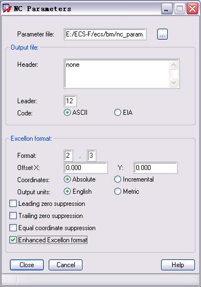The width and height of the screenshot is (201, 287).
Task: Click the Cancel button
Action: (x=65, y=265)
